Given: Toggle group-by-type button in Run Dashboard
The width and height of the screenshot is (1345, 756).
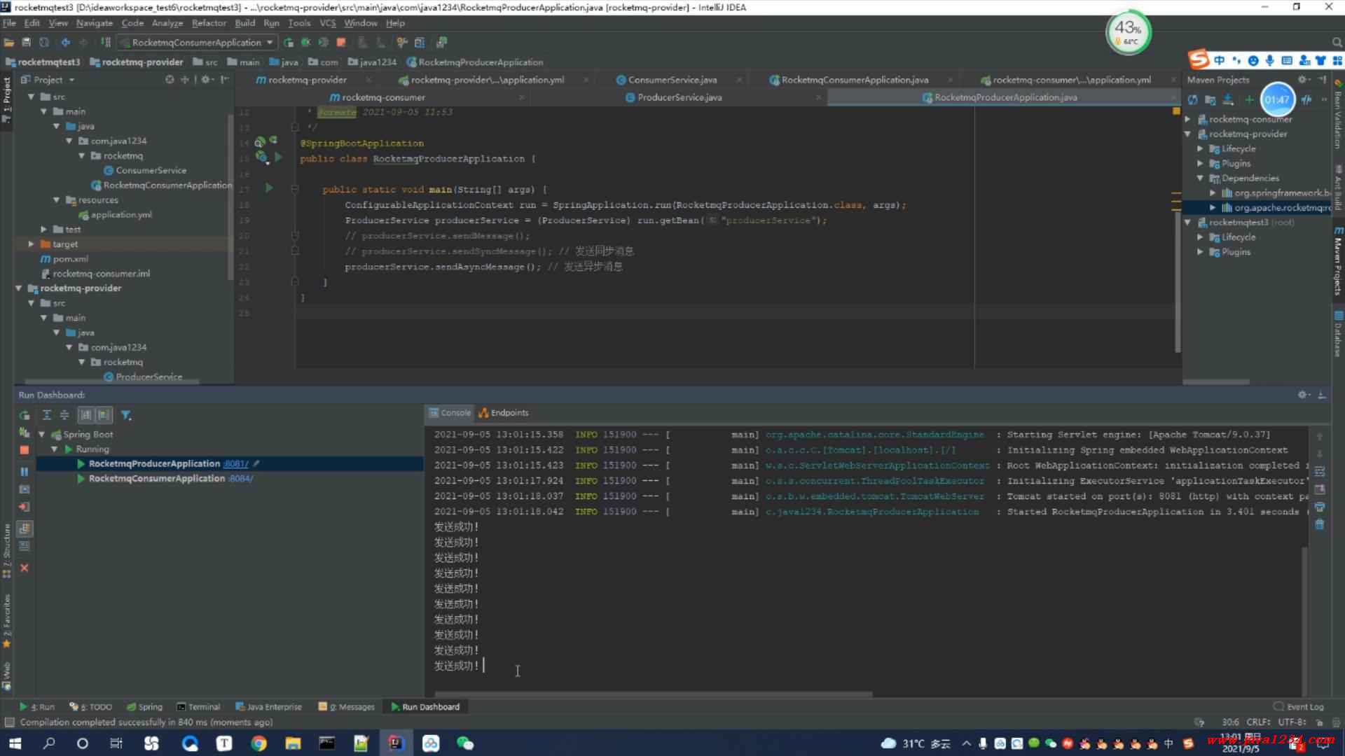Looking at the screenshot, I should pos(86,415).
